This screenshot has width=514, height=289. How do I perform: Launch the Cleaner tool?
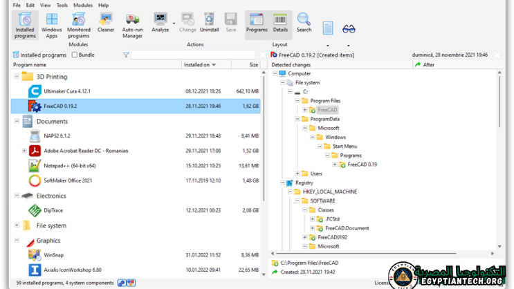106,23
